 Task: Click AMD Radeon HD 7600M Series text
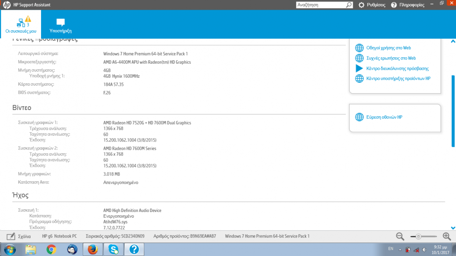[130, 148]
